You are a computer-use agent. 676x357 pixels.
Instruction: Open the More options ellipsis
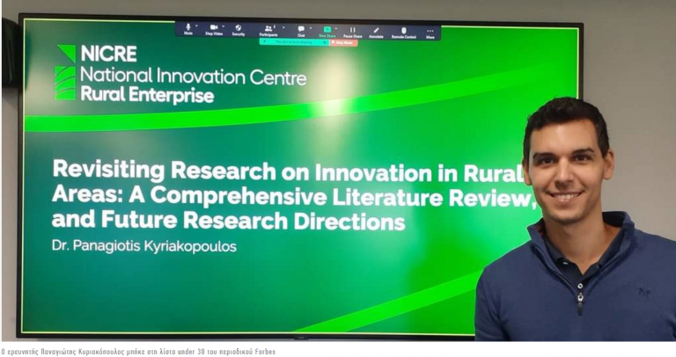point(430,33)
